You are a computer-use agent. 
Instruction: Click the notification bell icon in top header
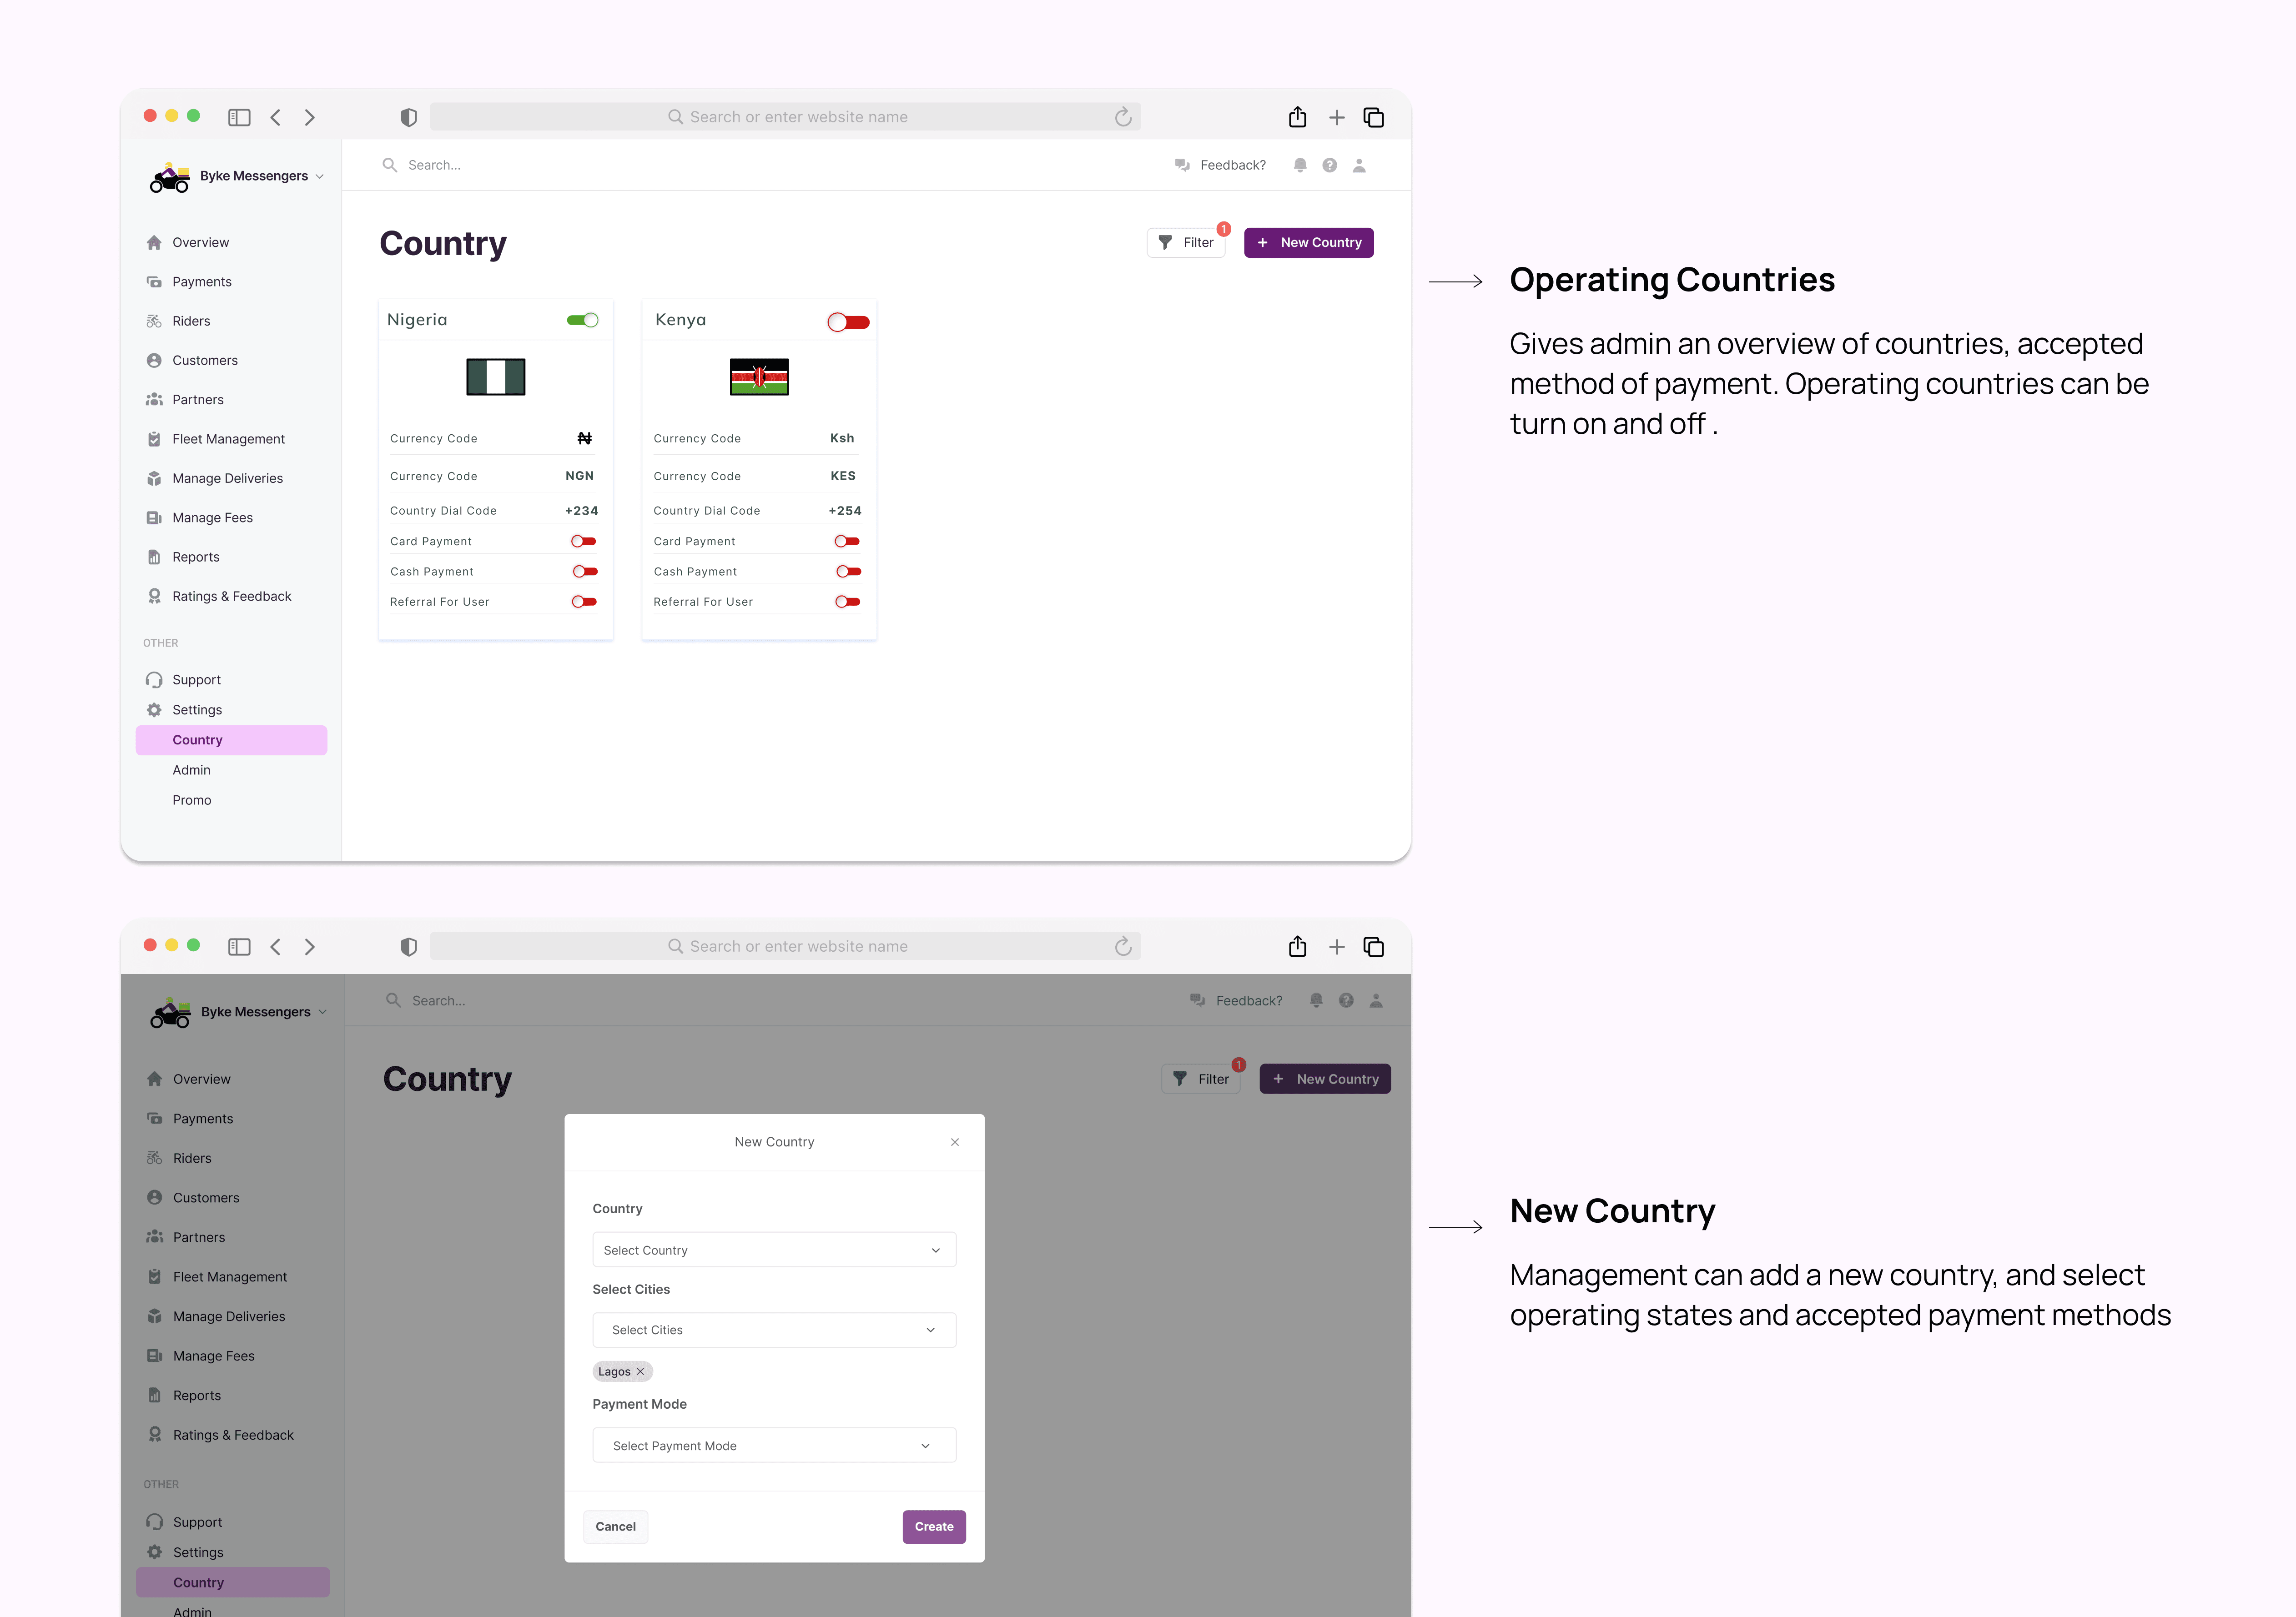coord(1299,165)
